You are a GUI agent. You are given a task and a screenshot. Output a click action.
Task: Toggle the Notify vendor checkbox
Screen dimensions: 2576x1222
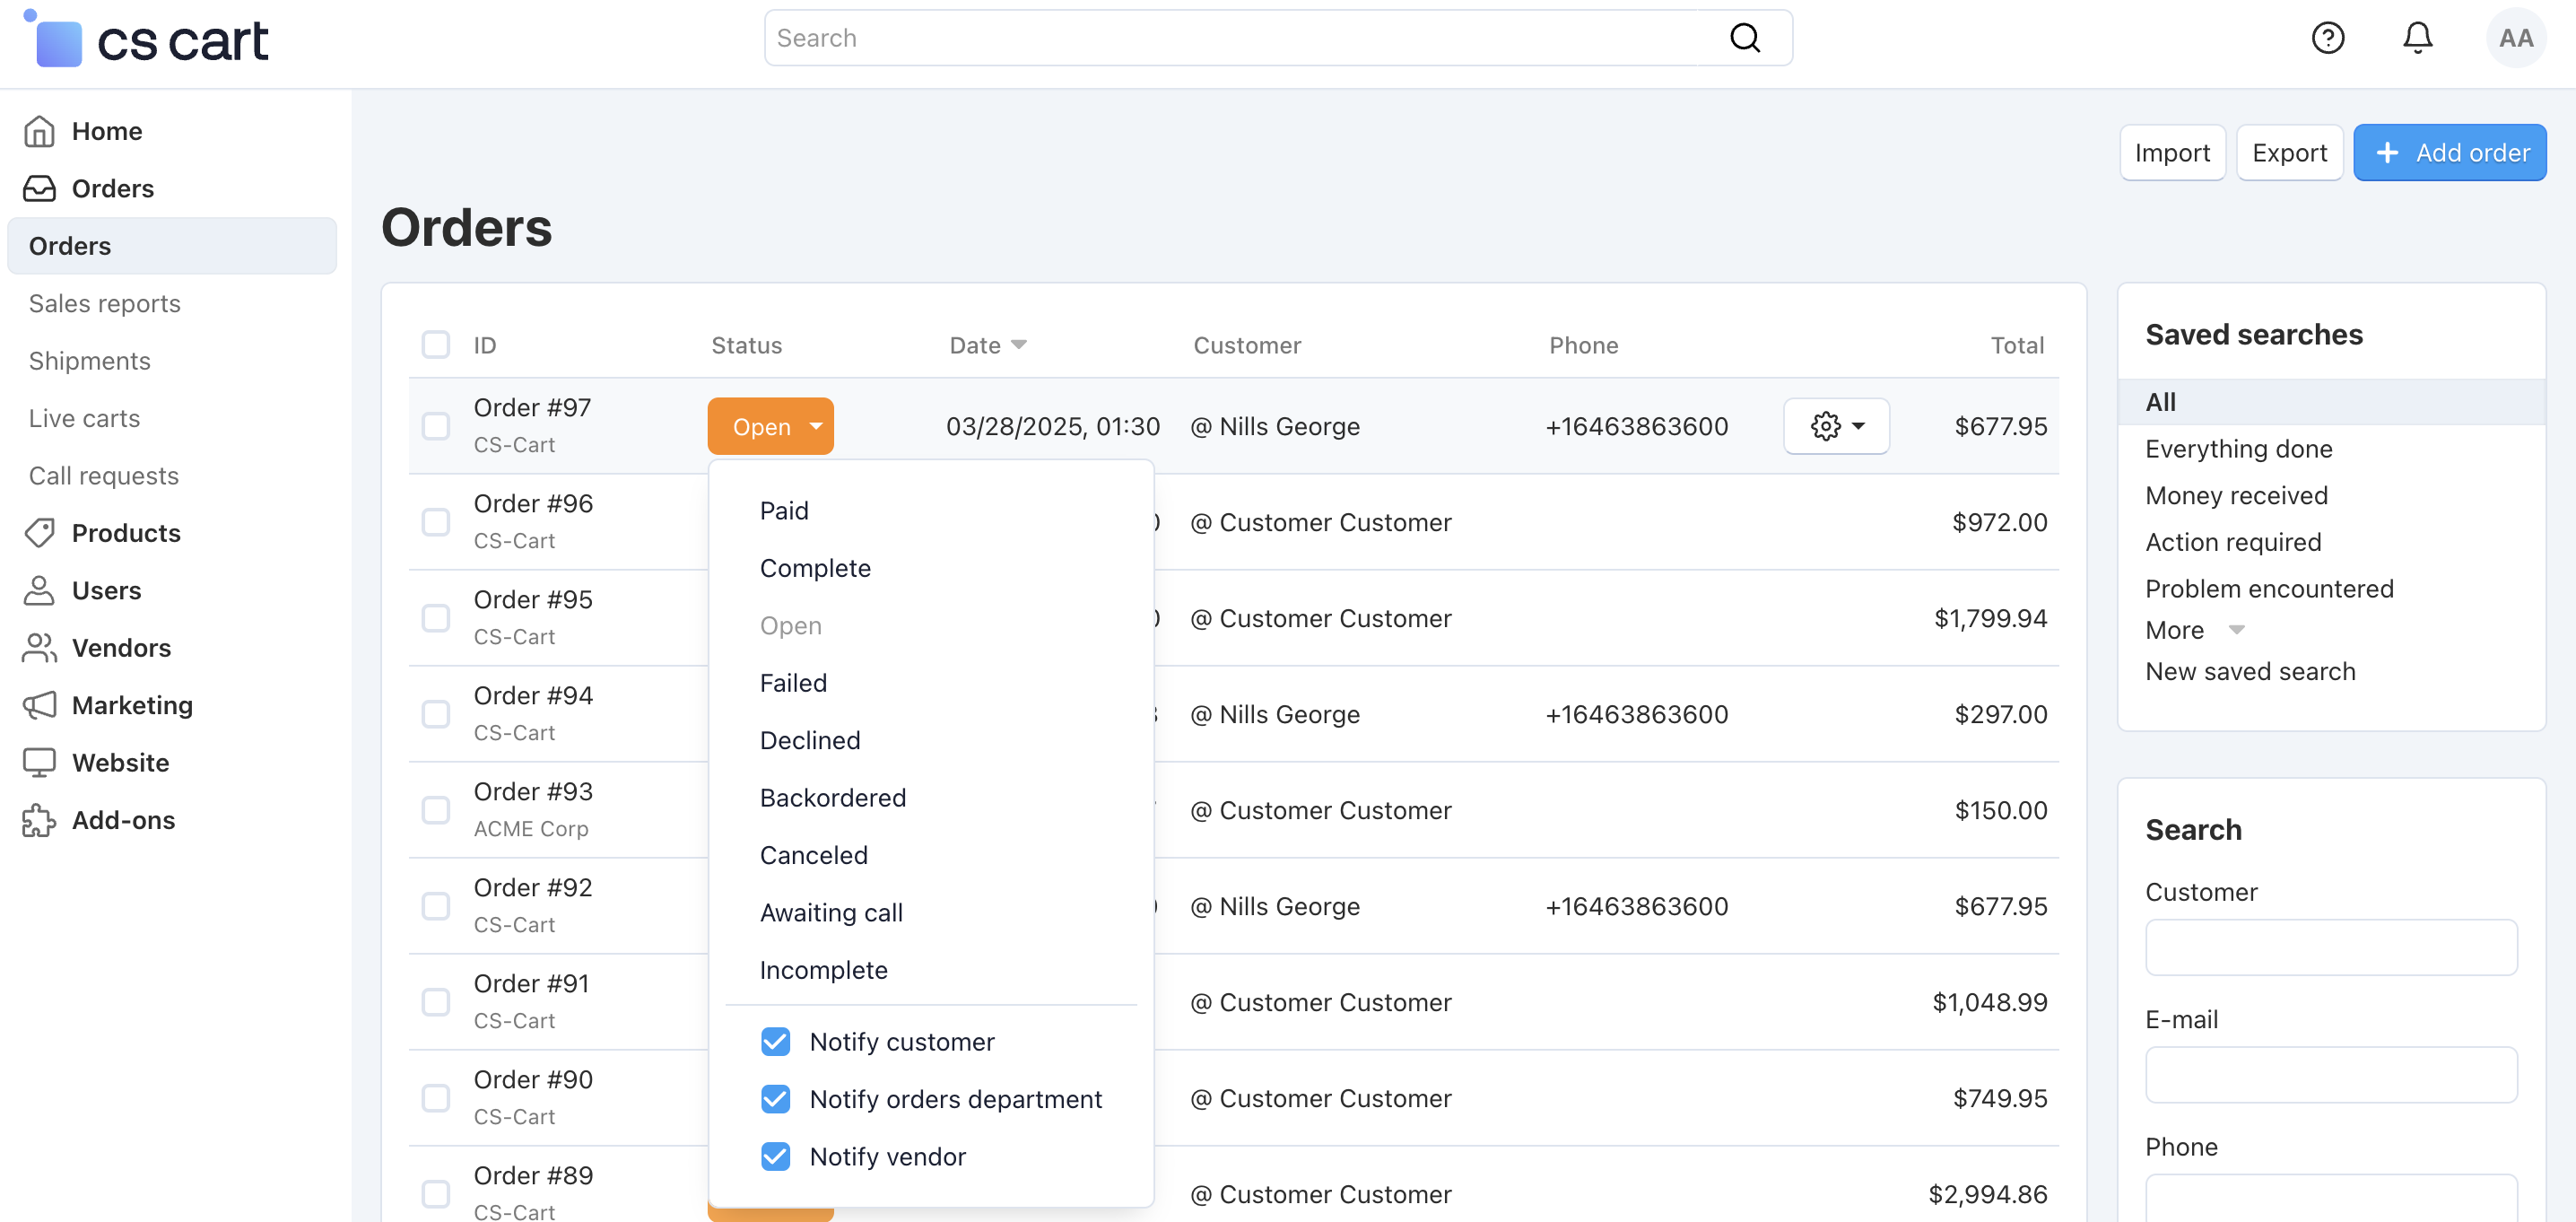pos(775,1157)
